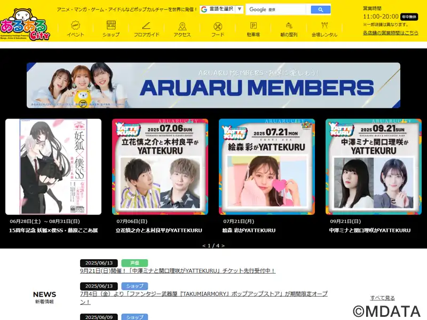
Task: Click the Google search input field
Action: click(276, 10)
